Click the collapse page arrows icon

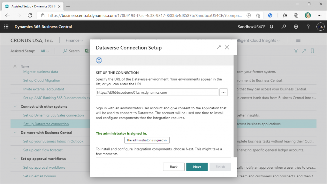(x=304, y=51)
